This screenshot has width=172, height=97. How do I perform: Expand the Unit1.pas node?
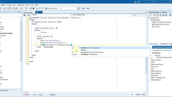[x=151, y=26]
